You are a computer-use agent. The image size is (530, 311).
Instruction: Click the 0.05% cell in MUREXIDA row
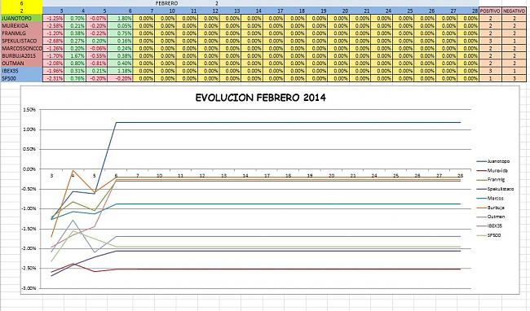pos(120,25)
